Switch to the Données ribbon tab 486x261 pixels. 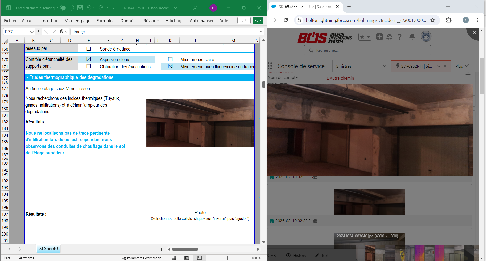[129, 21]
